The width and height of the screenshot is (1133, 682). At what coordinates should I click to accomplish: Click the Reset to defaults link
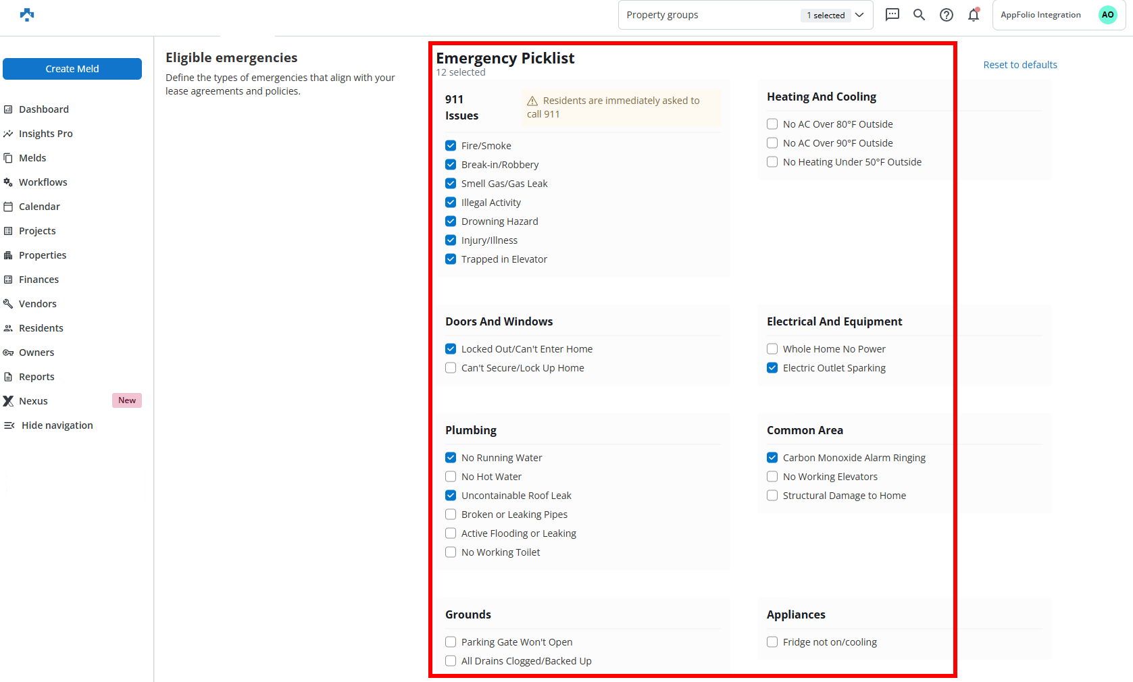click(x=1019, y=65)
